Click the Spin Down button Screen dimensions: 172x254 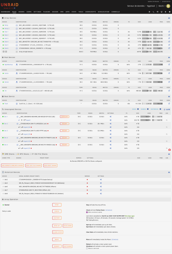(68, 226)
